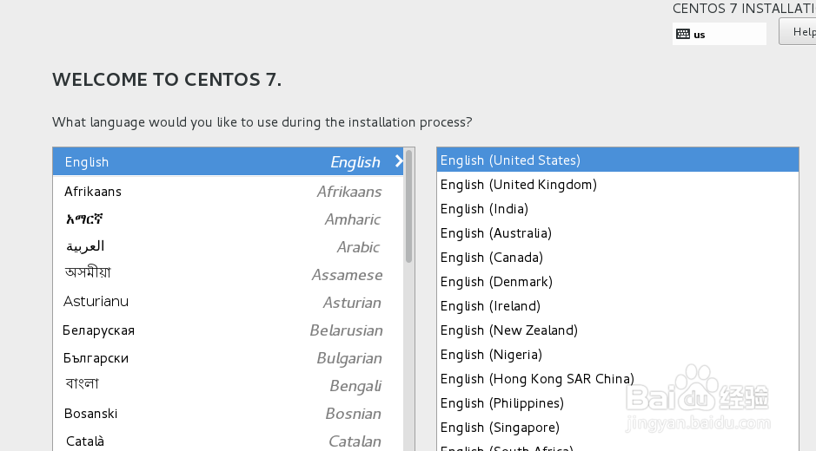Select Arabic language row
Viewport: 816px width, 451px height.
click(228, 247)
